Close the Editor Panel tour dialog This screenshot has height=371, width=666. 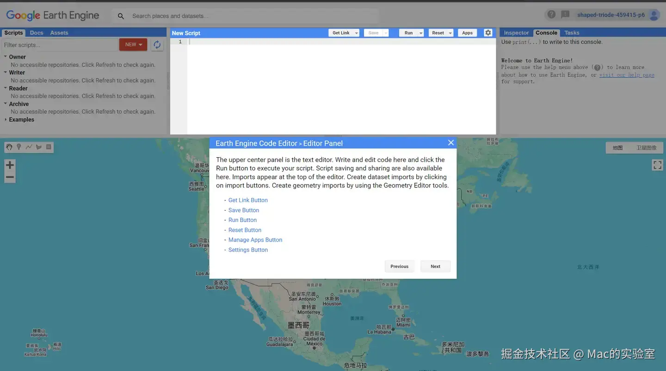[451, 143]
